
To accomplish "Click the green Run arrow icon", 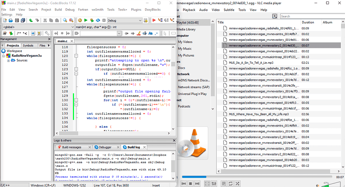I will [86, 20].
